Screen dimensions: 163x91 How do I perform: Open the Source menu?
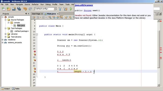[27, 5]
